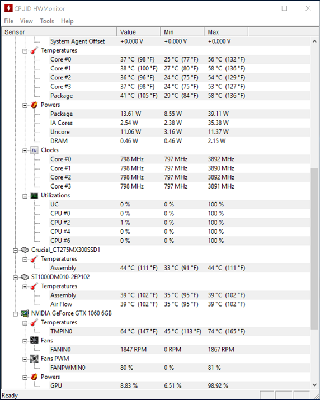Click the Crucial SSD drive icon
This screenshot has width=320, height=400.
point(25,250)
